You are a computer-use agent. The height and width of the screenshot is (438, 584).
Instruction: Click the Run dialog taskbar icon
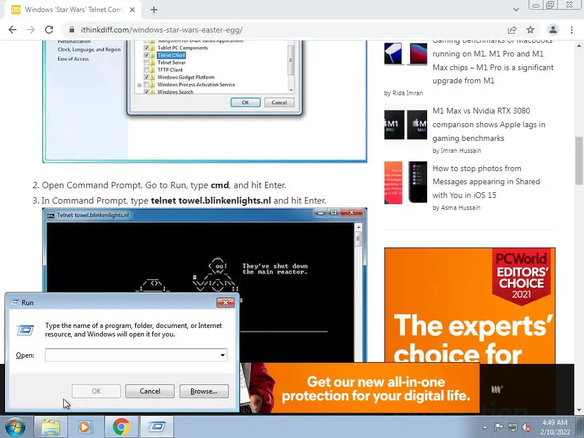[x=157, y=427]
